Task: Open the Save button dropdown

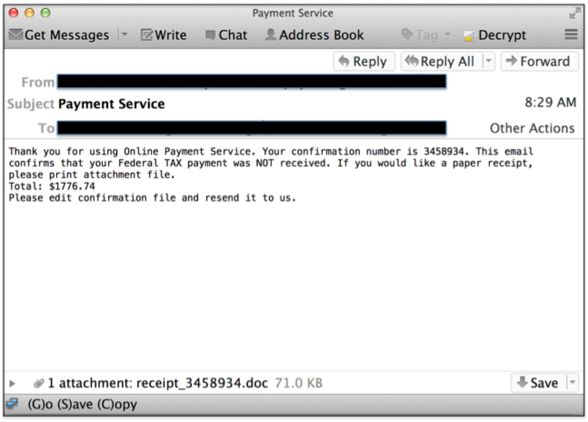Action: coord(572,382)
